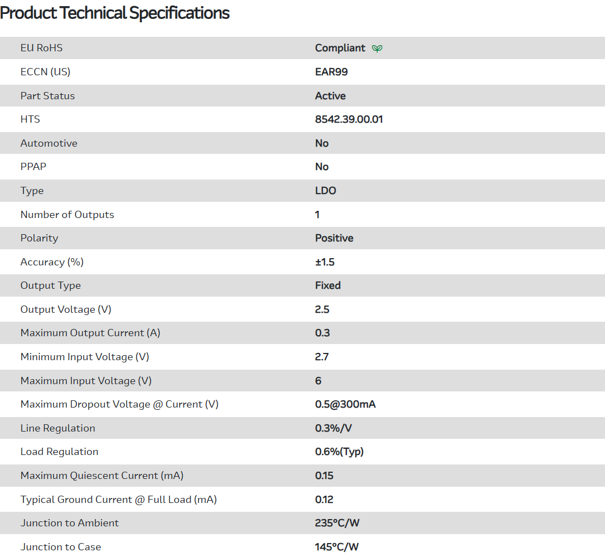
Task: Click the Automotive row label
Action: pos(49,143)
